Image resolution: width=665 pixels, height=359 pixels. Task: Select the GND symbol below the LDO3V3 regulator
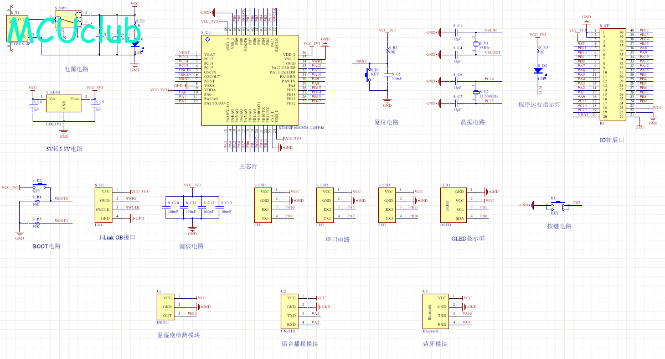pyautogui.click(x=64, y=133)
